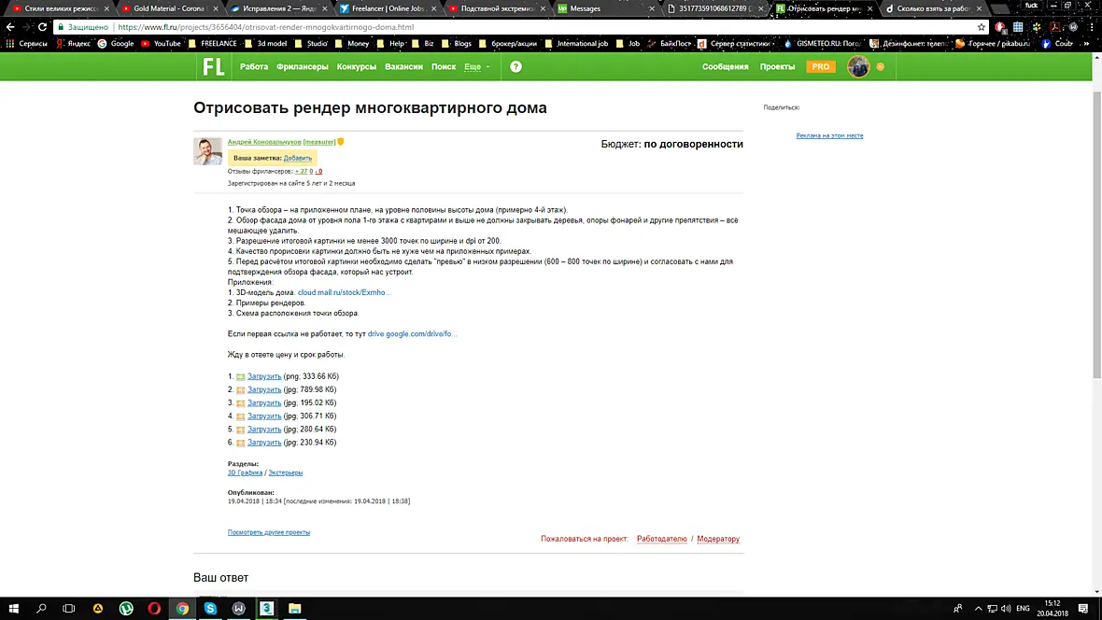Screen dimensions: 1102x620
Task: Open 'Проекты' in header
Action: [777, 67]
